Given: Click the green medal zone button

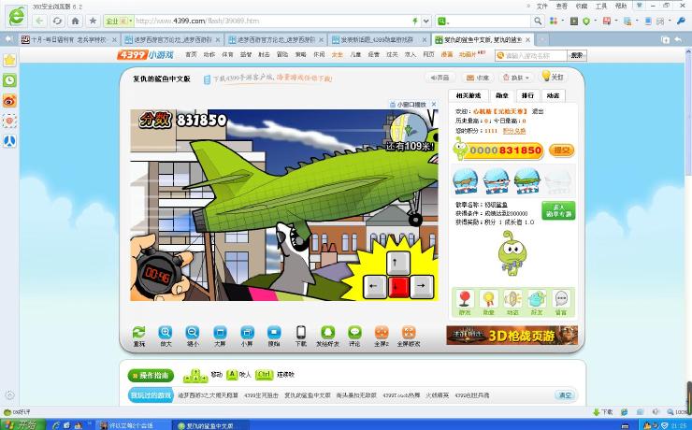Looking at the screenshot, I should coord(558,211).
